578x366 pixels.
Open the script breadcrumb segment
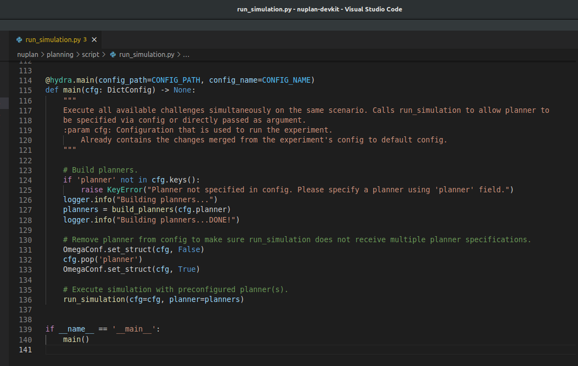(90, 54)
